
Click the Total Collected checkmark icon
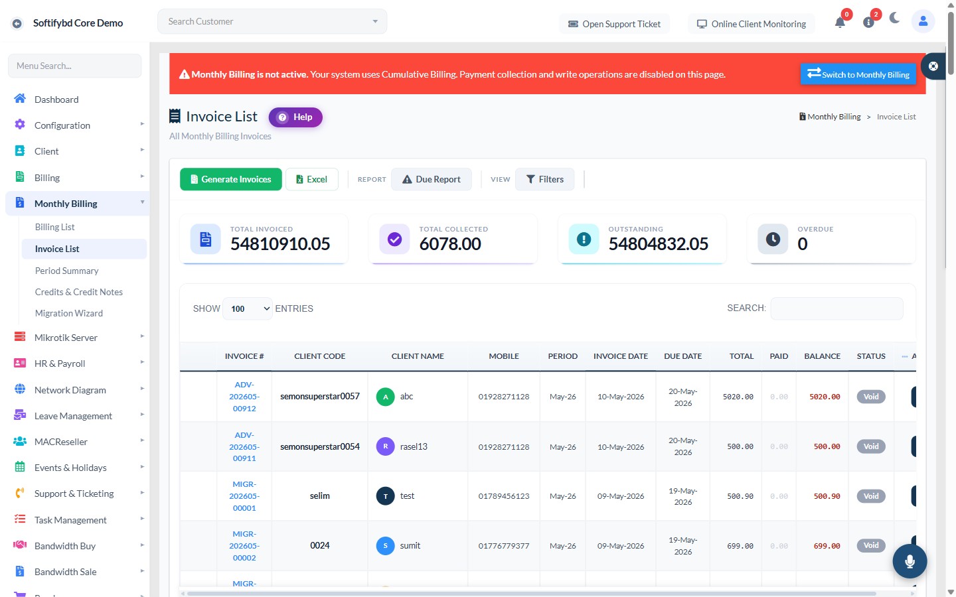pyautogui.click(x=394, y=239)
